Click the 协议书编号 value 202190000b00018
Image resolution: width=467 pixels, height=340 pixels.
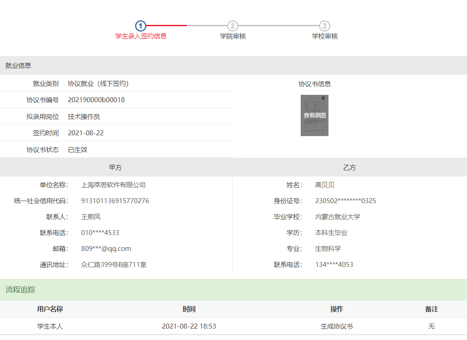click(96, 100)
